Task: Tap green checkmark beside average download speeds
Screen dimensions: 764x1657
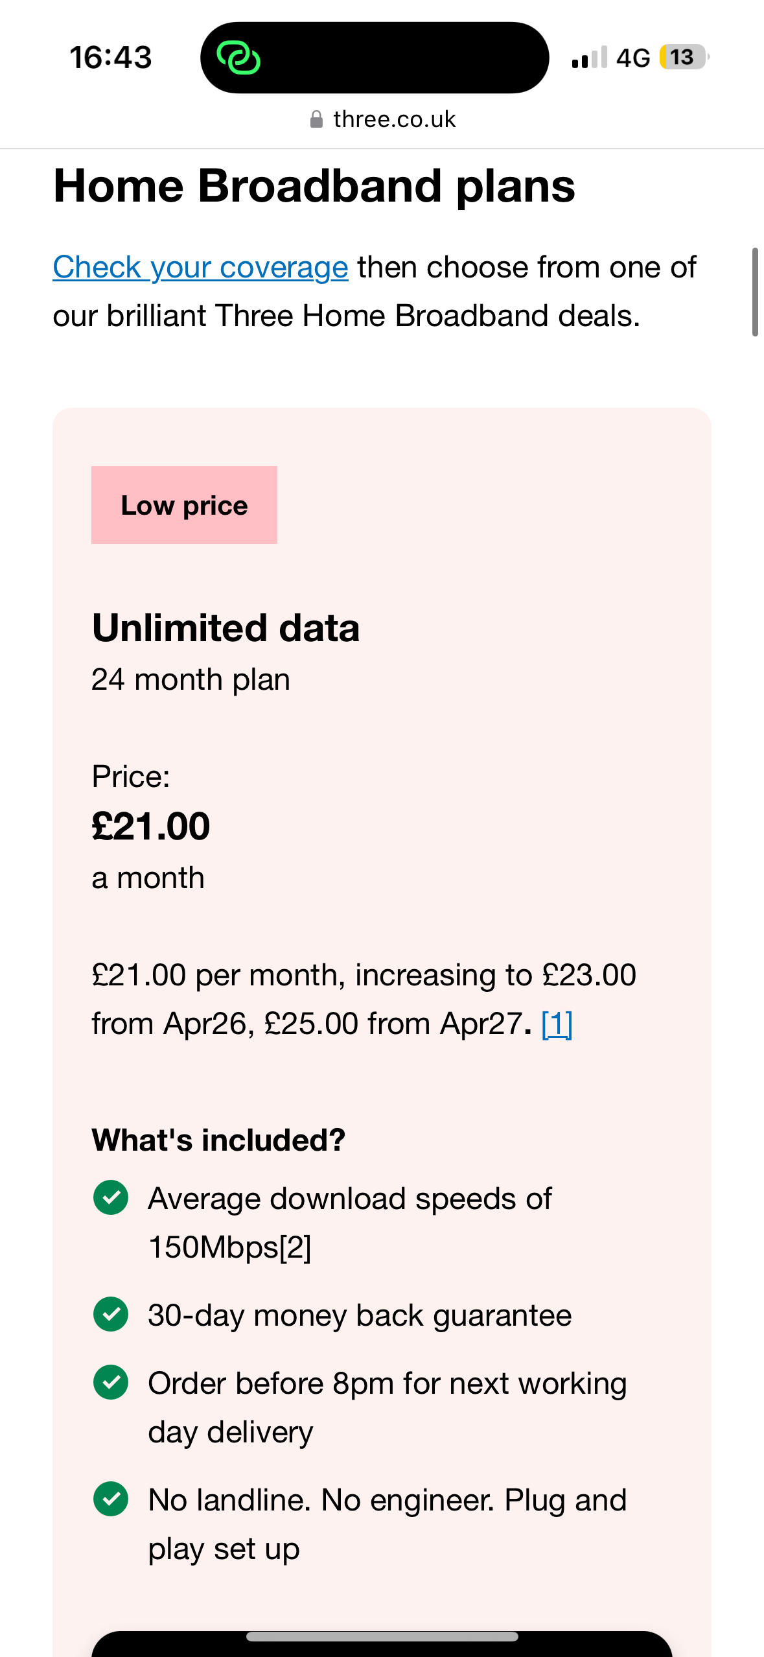Action: (x=111, y=1197)
